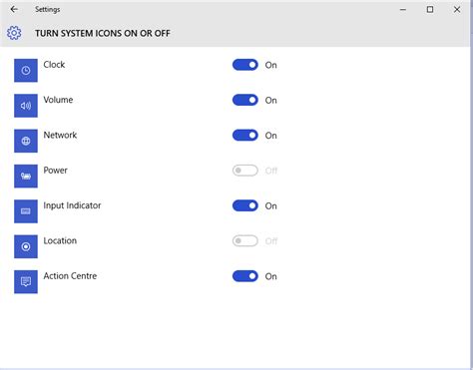
Task: Click the Action Centre label
Action: pos(70,276)
